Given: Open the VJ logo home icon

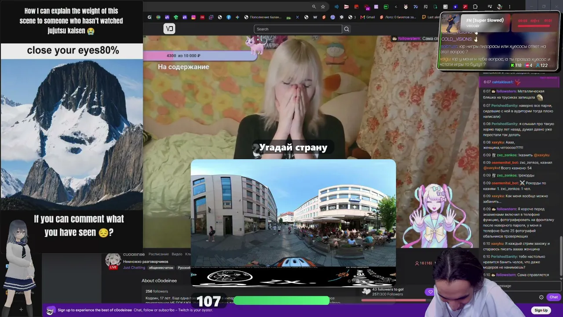Looking at the screenshot, I should [x=169, y=29].
